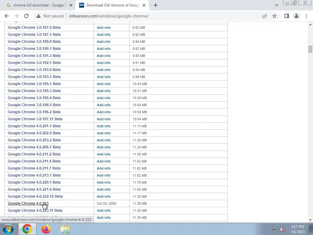Open the tab search chevron

[x=276, y=5]
